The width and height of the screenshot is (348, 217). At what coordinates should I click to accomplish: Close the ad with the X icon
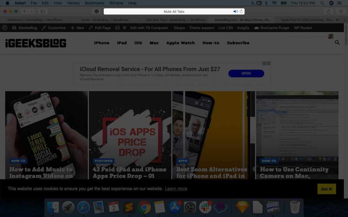point(269,63)
